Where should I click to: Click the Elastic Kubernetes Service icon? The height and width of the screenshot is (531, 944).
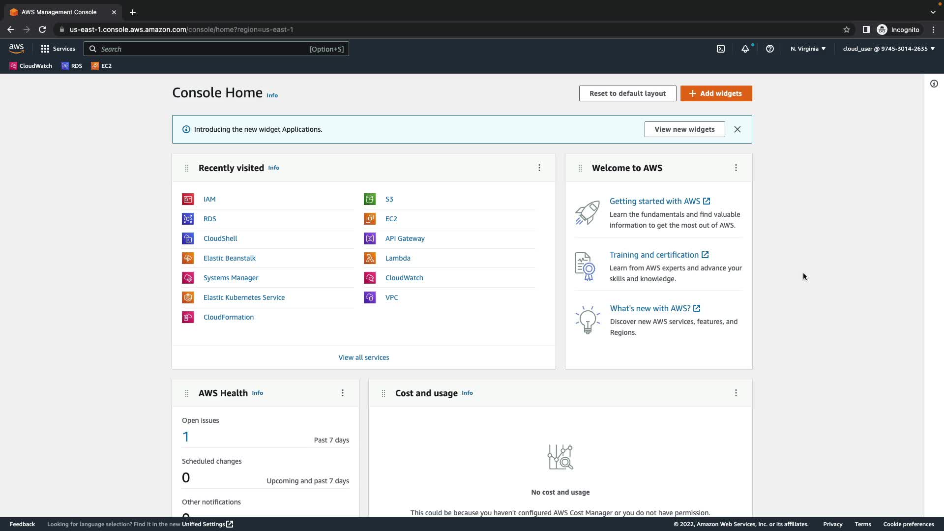(188, 297)
